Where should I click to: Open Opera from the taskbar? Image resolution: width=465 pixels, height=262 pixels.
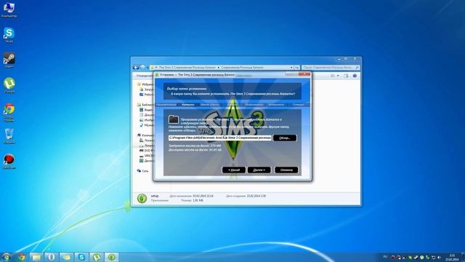52,257
